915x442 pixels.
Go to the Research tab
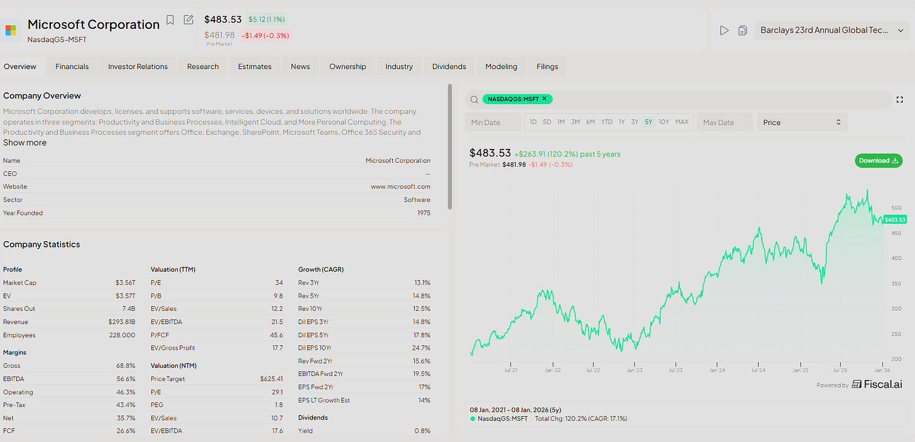click(203, 67)
